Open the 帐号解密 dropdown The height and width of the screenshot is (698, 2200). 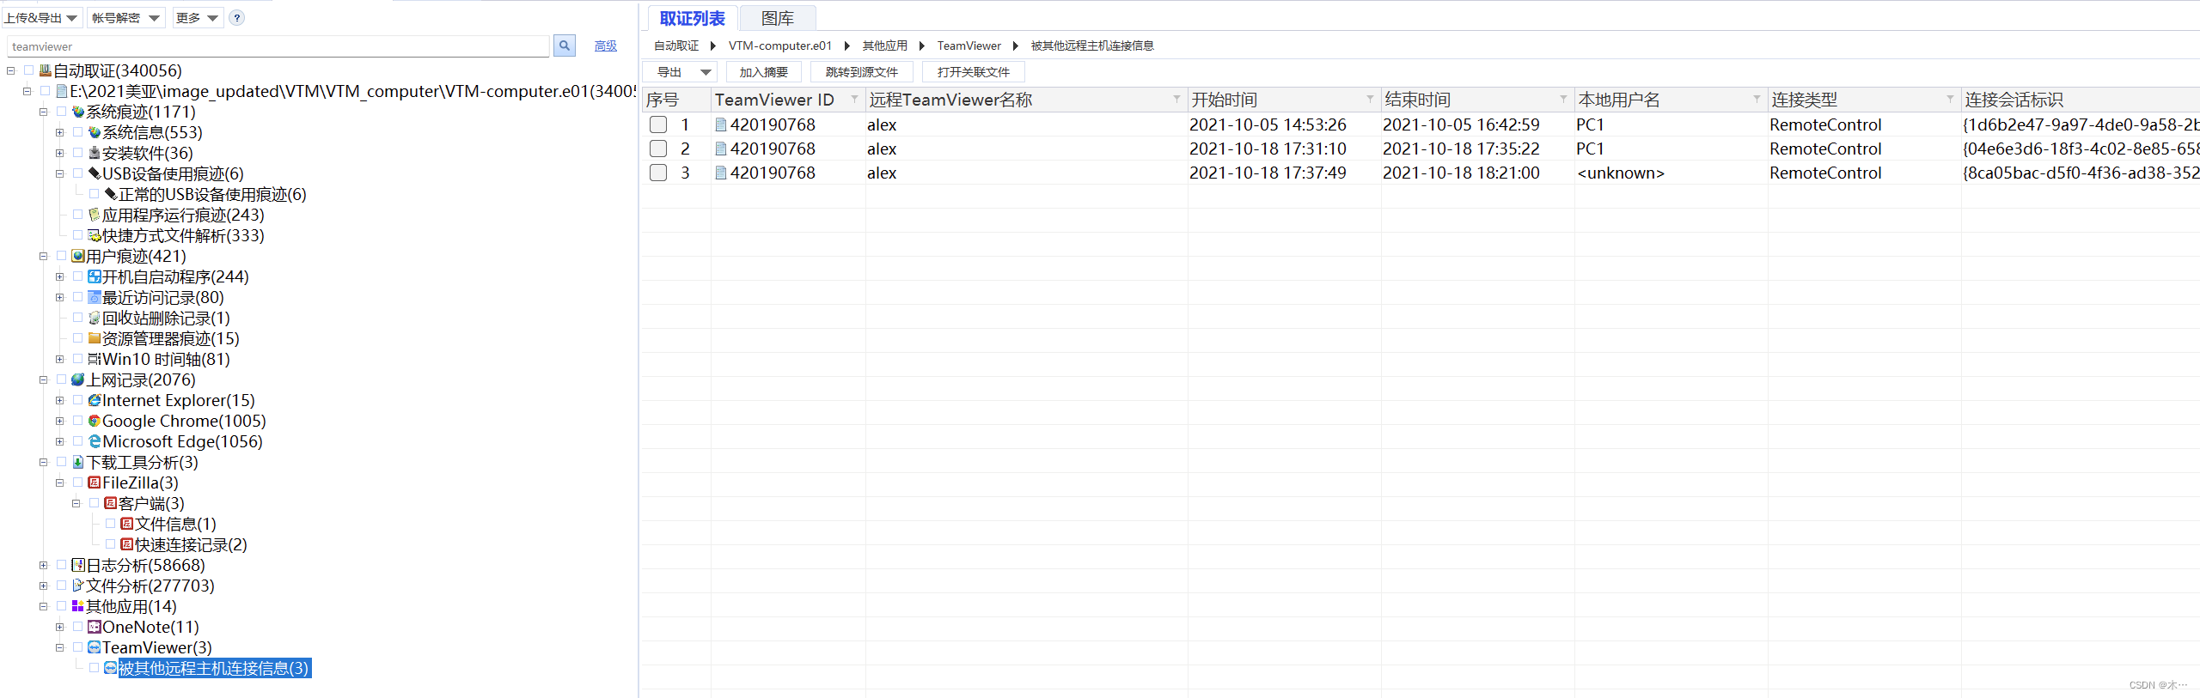(126, 18)
